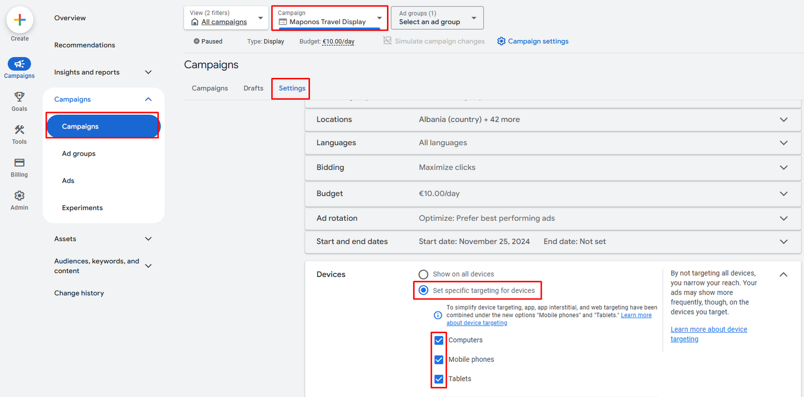Click Start date: November 25, 2024

click(474, 242)
